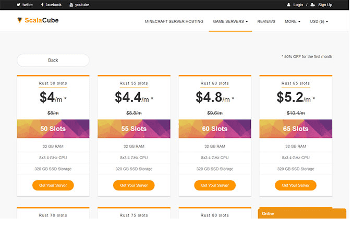This screenshot has height=230, width=352.
Task: Click the Back button
Action: [53, 60]
